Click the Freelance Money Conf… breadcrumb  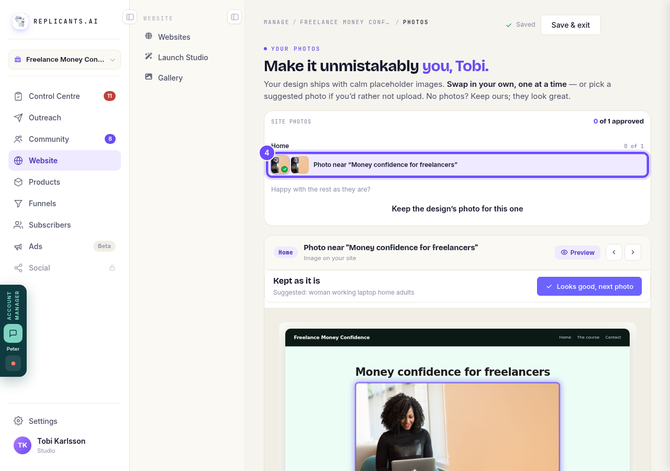point(345,22)
